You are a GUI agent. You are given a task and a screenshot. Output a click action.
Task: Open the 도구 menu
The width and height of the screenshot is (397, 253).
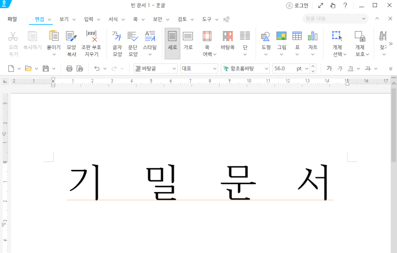(206, 19)
